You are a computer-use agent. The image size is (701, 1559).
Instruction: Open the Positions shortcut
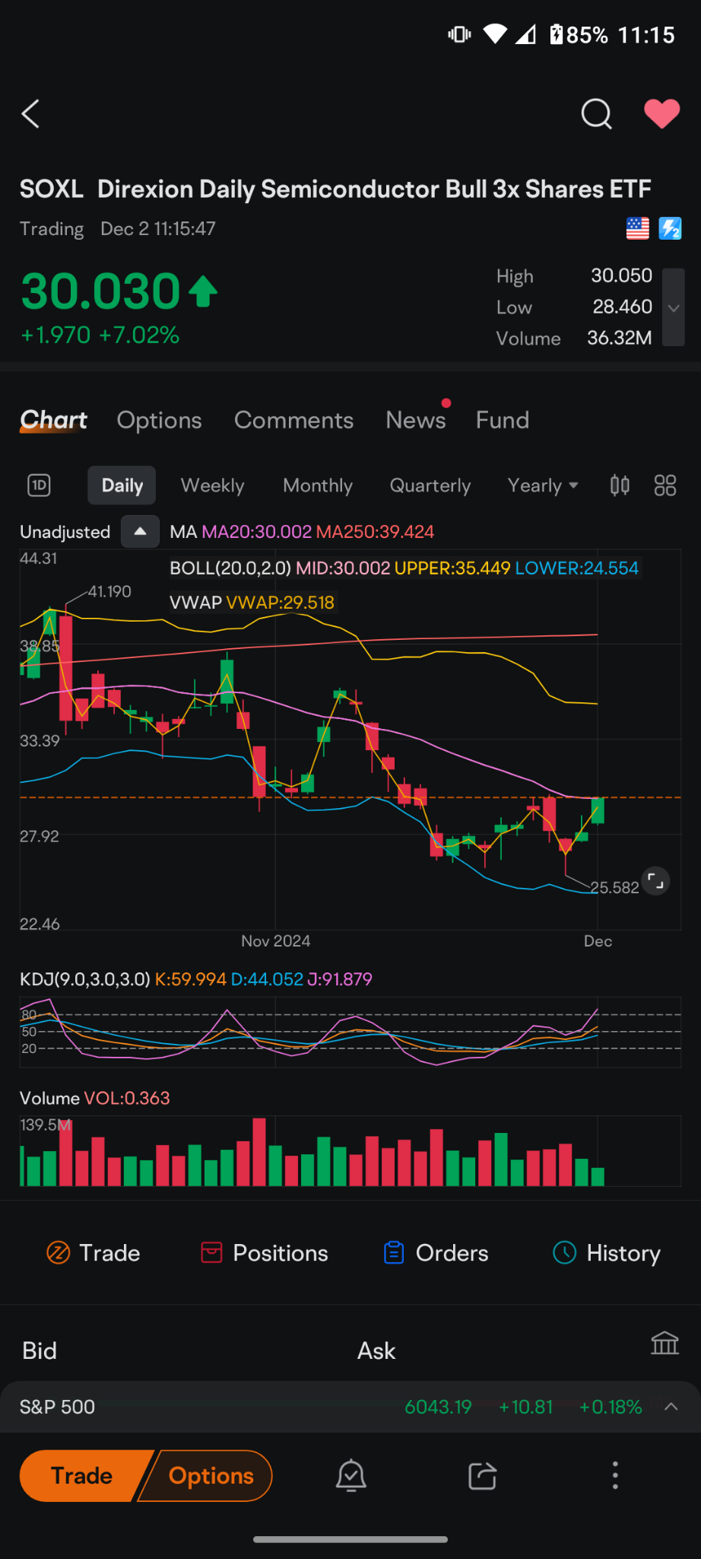(265, 1252)
